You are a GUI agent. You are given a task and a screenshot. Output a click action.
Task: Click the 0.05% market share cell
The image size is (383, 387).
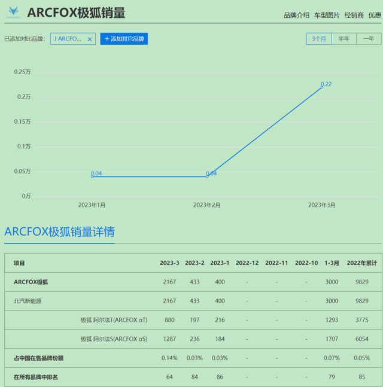(x=362, y=358)
